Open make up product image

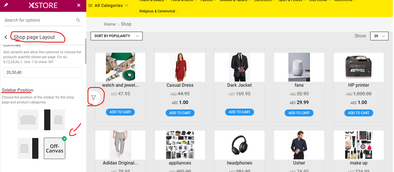(x=359, y=145)
